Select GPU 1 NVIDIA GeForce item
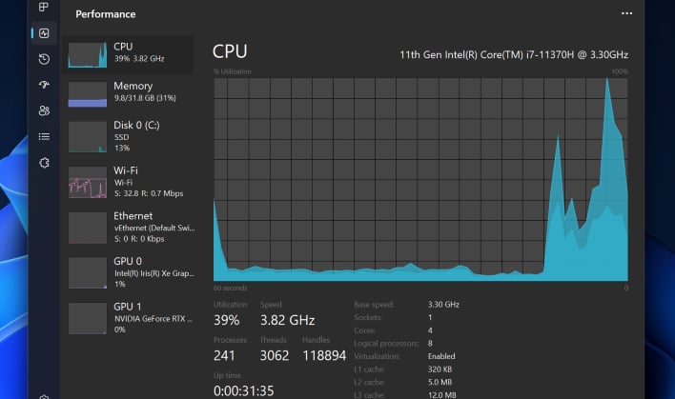Image resolution: width=675 pixels, height=399 pixels. coord(129,318)
